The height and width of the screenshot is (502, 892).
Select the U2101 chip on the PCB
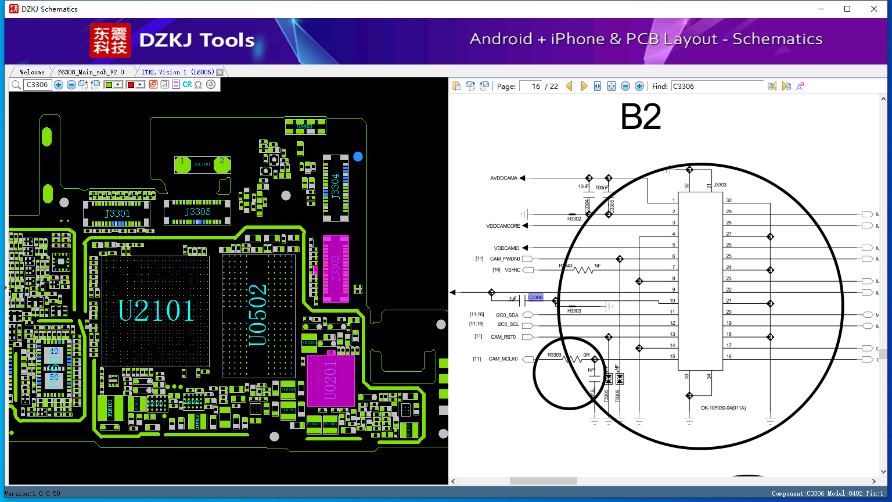156,311
